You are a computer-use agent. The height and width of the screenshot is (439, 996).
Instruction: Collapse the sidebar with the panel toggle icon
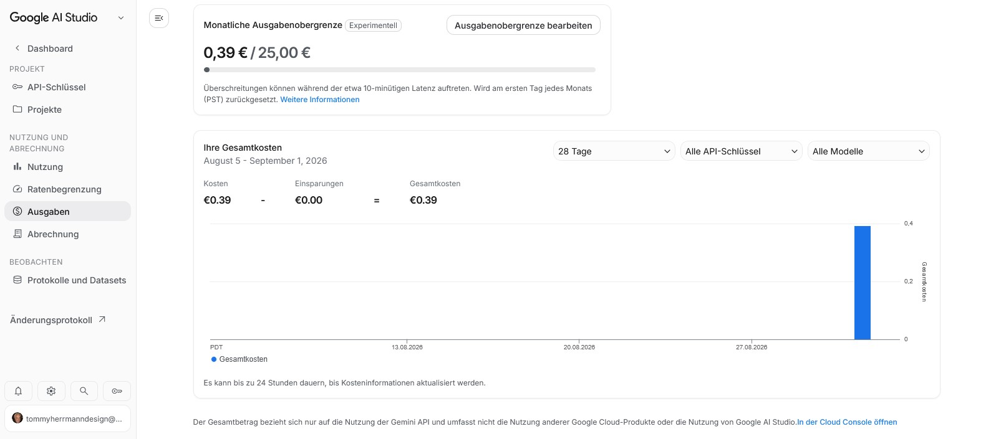click(x=159, y=18)
